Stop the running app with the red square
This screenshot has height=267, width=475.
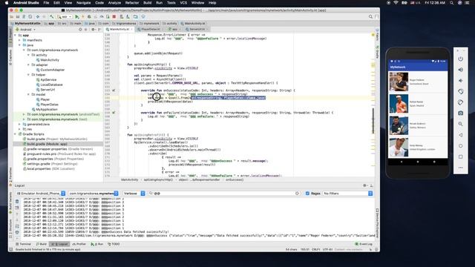coord(114,16)
